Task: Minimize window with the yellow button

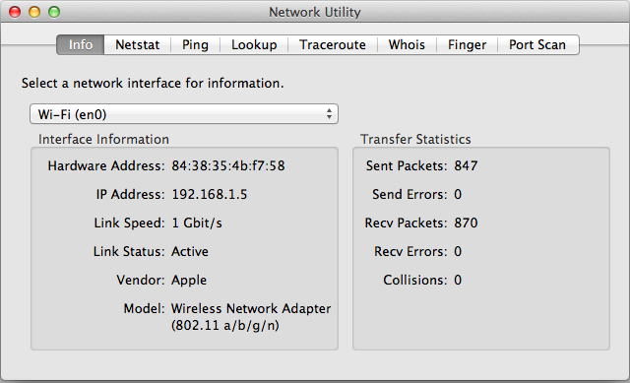Action: tap(34, 12)
